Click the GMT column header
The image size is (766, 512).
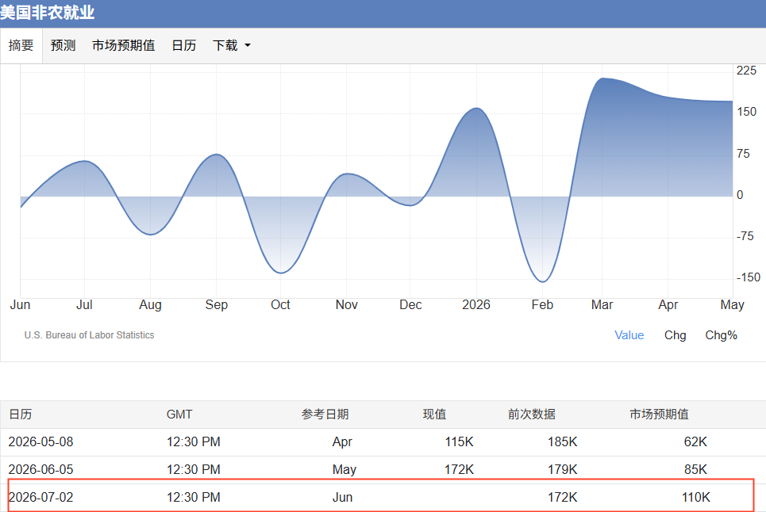click(x=179, y=415)
